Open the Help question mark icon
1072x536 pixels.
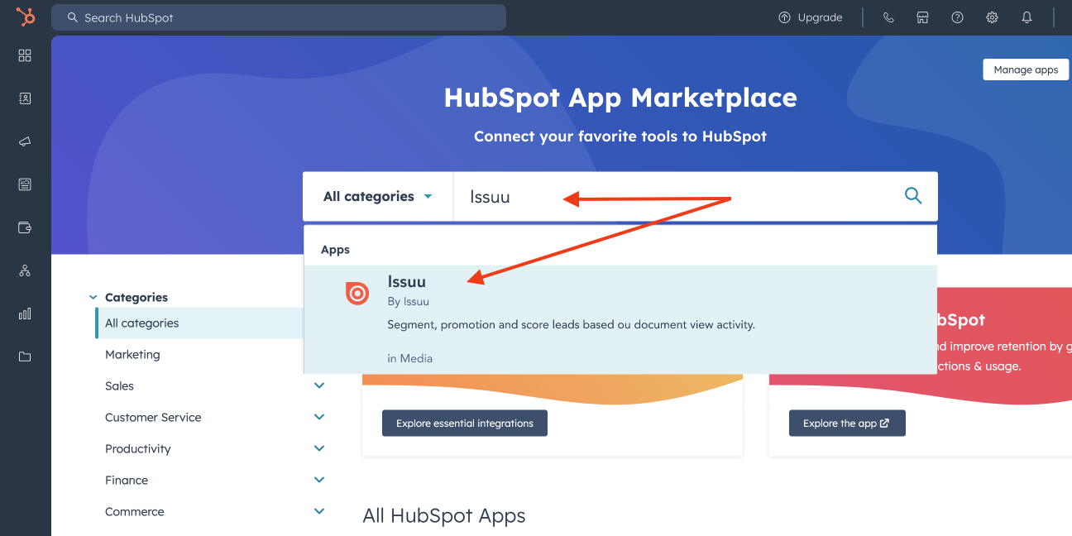[x=957, y=17]
